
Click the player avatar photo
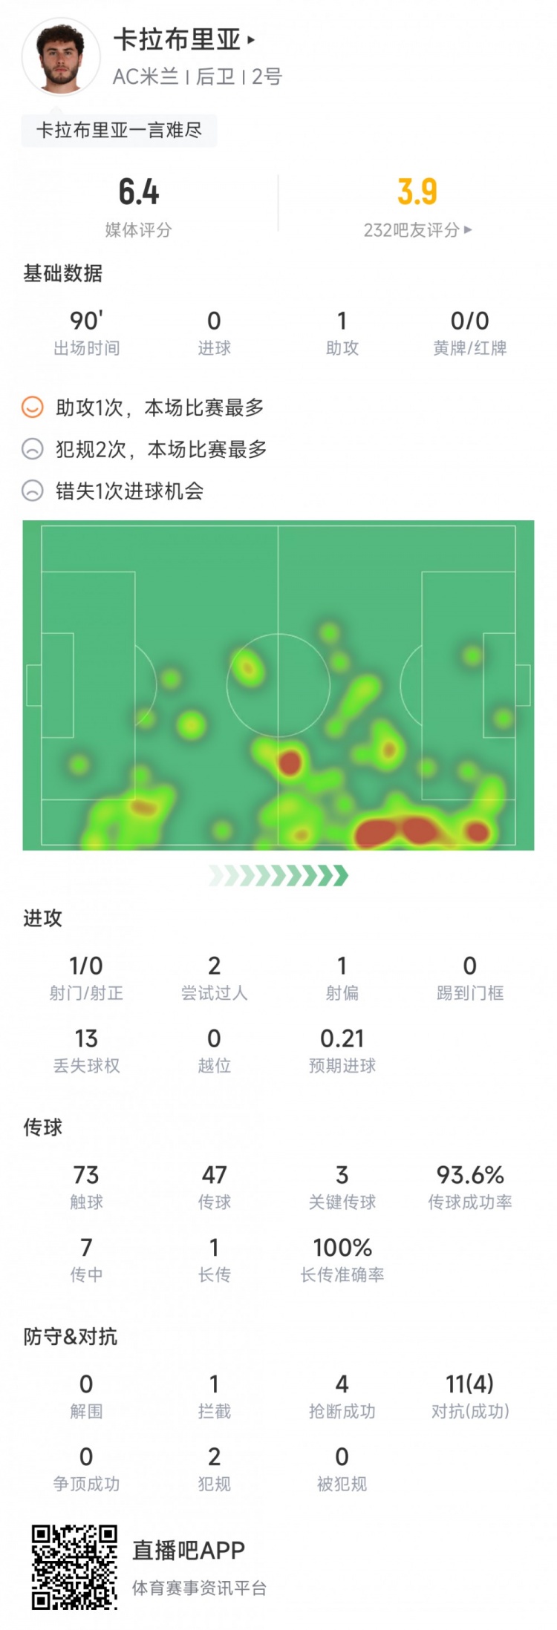(60, 57)
